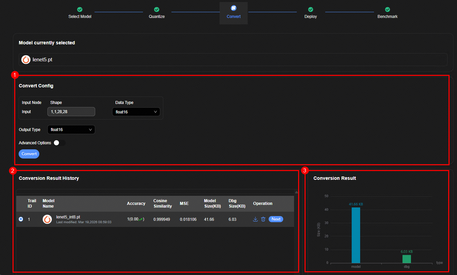The image size is (457, 275).
Task: Open the input Data Type dropdown
Action: click(136, 112)
